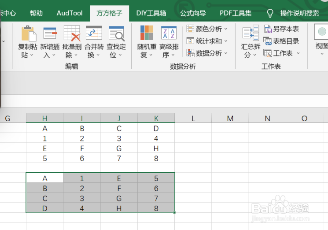
Task: Open the 新增插入 dropdown arrow
Action: pos(54,55)
